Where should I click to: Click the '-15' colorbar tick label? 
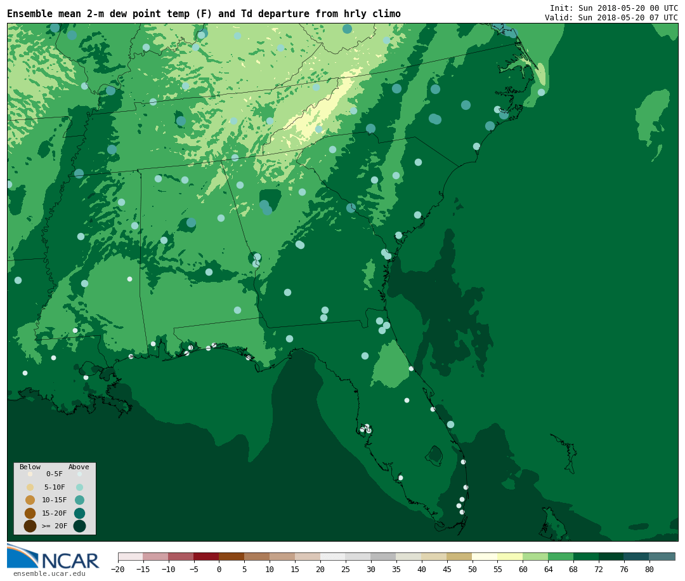(x=143, y=569)
